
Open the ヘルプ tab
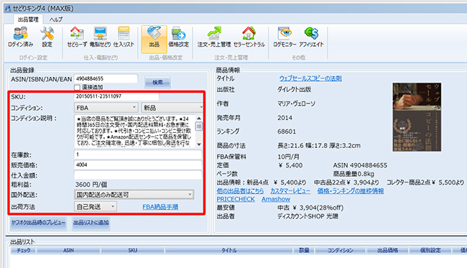pos(56,19)
